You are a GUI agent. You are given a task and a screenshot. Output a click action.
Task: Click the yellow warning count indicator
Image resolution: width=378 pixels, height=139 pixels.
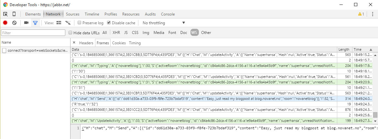361,14
